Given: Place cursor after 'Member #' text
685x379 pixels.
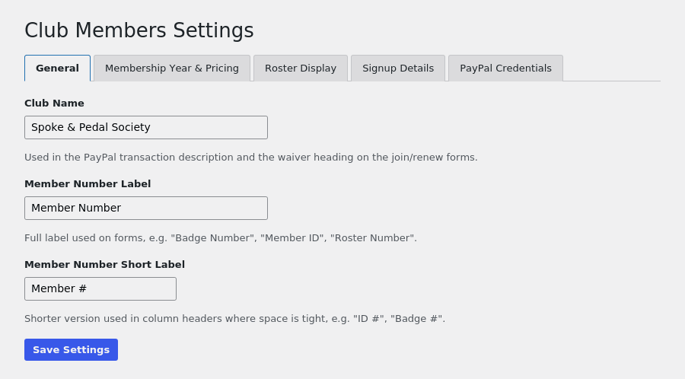Looking at the screenshot, I should coord(88,288).
